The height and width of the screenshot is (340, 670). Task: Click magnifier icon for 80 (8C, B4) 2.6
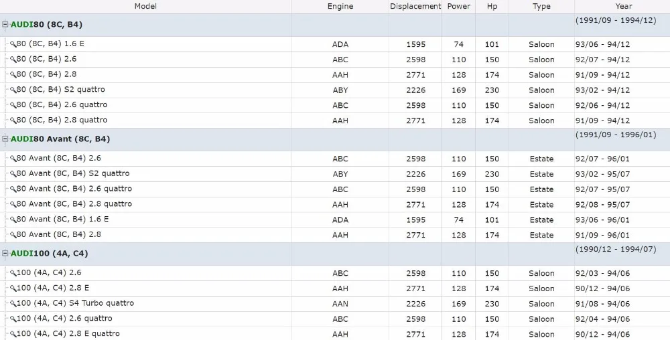pyautogui.click(x=13, y=60)
